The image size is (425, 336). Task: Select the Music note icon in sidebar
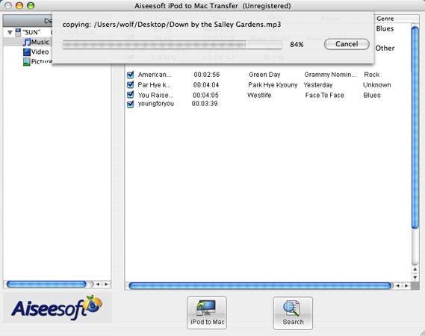[x=27, y=42]
